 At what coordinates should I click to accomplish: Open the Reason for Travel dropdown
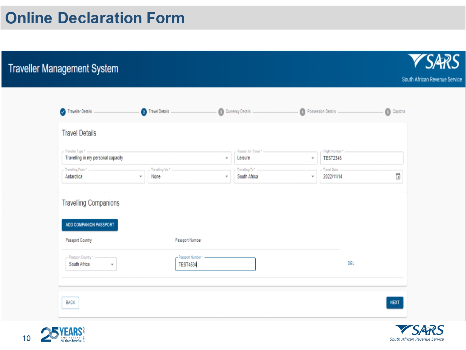[275, 158]
